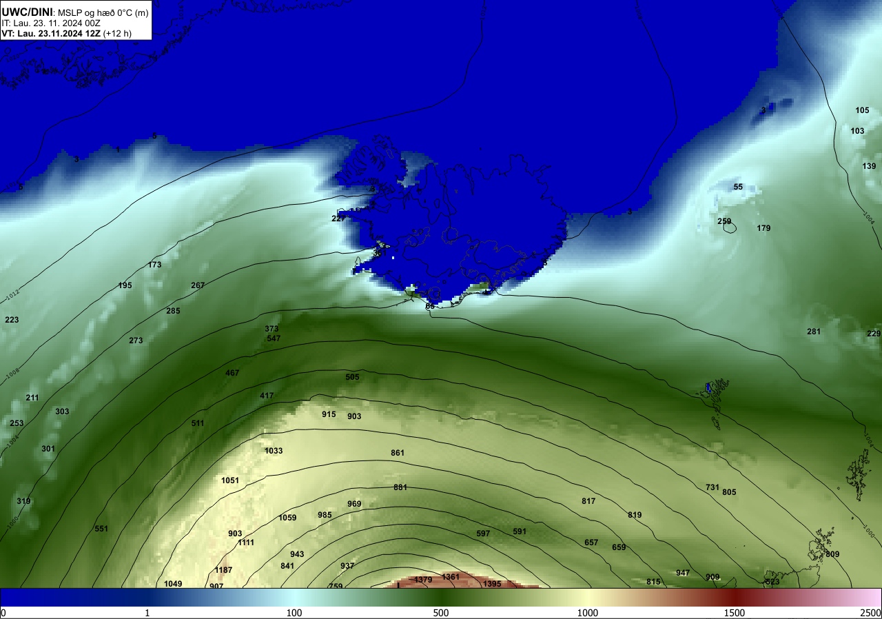Click the '500' label on the color scale
Viewport: 882px width, 619px height.
point(441,613)
